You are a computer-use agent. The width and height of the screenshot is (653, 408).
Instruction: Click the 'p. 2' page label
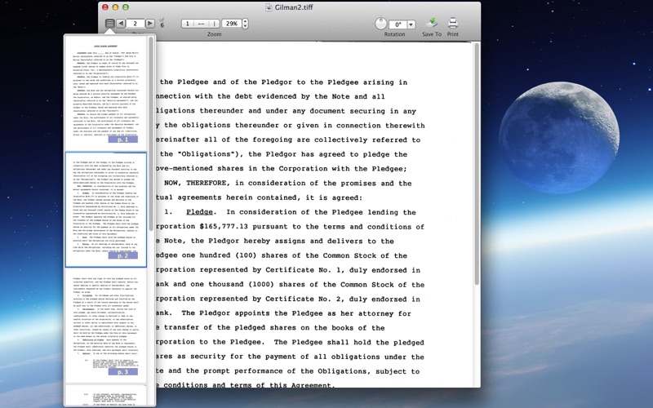pyautogui.click(x=123, y=255)
